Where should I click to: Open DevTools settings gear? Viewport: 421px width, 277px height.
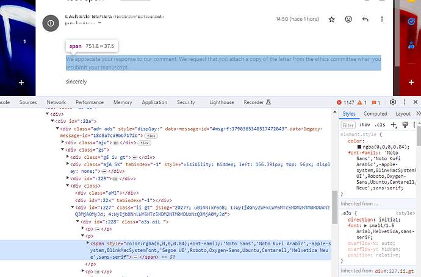[393, 102]
